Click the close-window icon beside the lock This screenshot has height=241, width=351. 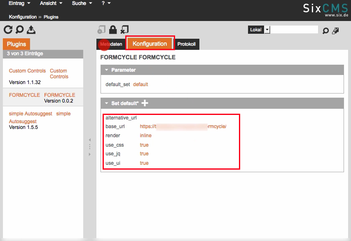[x=124, y=30]
